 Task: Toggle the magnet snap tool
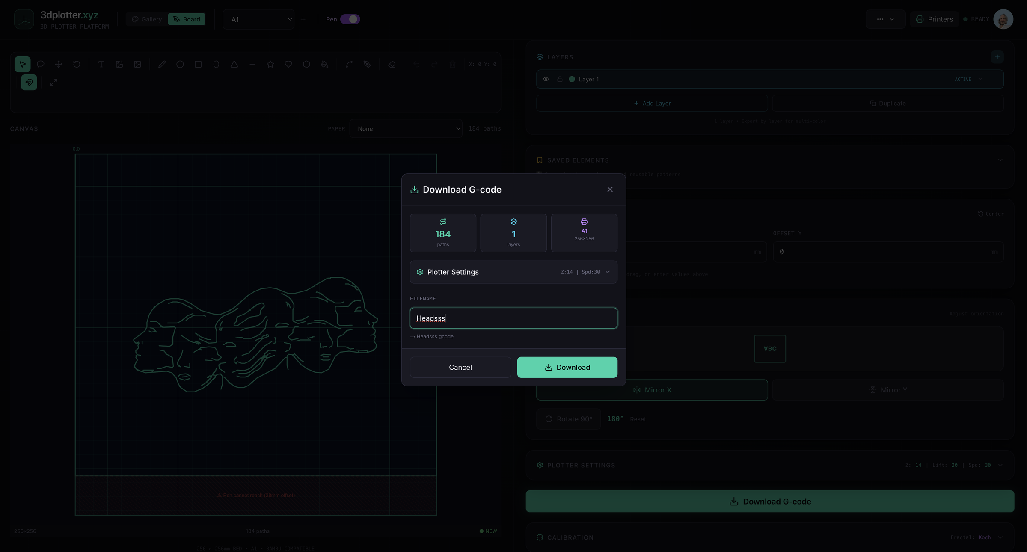[29, 82]
